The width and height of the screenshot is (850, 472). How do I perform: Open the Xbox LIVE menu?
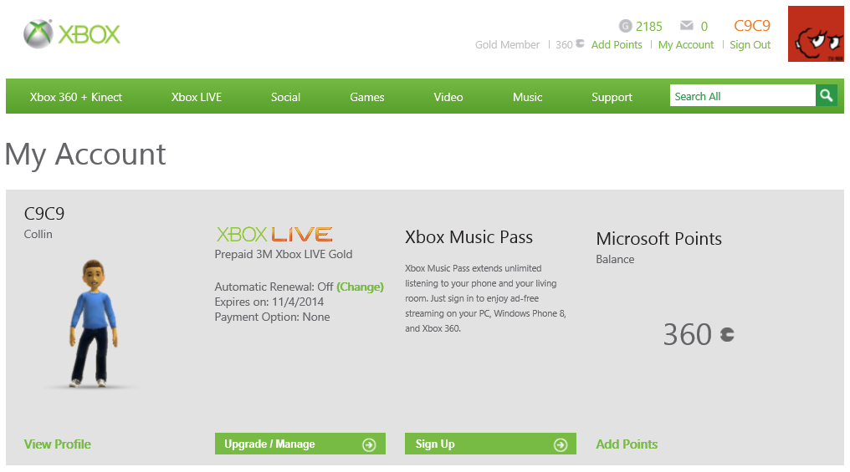pyautogui.click(x=197, y=97)
